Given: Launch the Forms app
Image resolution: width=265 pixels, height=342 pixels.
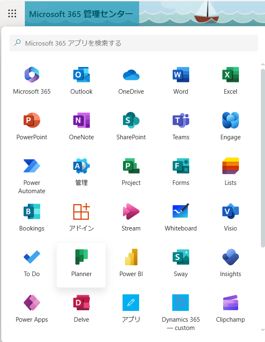Looking at the screenshot, I should [181, 172].
